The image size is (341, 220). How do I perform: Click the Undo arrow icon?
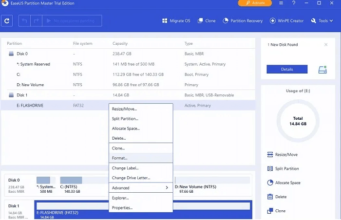click(24, 21)
